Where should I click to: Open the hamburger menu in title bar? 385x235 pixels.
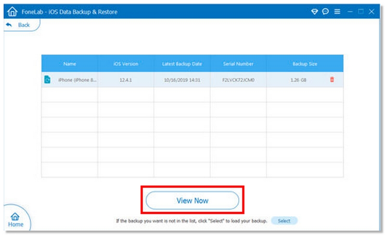click(x=337, y=12)
